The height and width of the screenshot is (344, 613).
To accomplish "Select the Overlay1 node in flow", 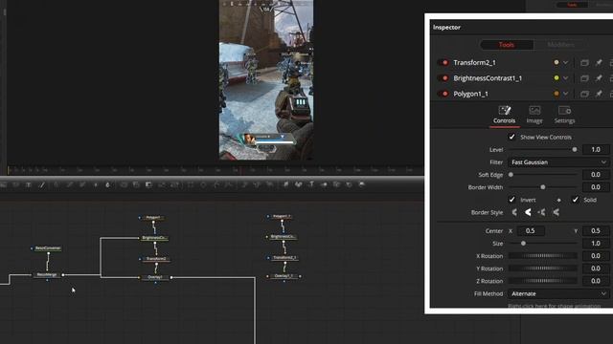I will tap(155, 277).
